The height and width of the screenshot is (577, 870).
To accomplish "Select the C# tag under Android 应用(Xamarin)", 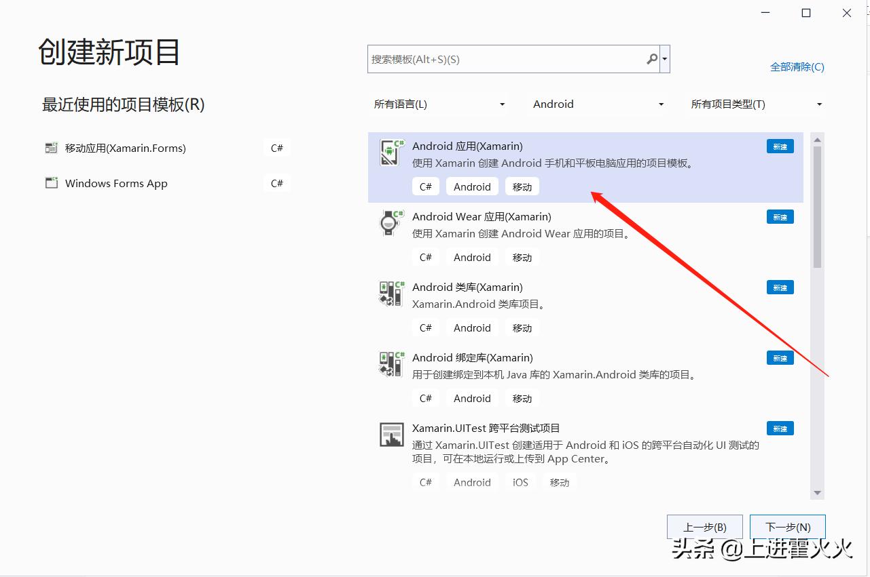I will [425, 186].
